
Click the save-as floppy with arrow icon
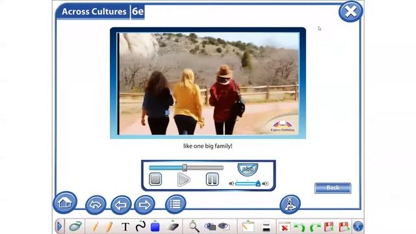[x=344, y=227]
